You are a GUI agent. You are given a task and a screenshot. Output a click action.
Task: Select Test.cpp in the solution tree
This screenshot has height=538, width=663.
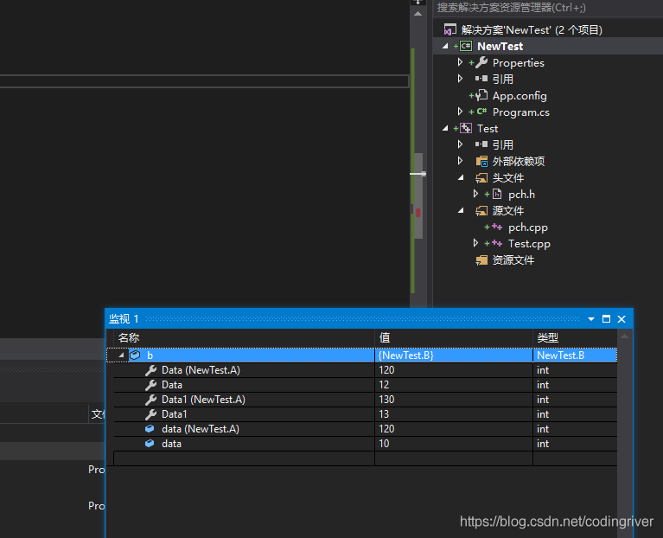(x=529, y=244)
